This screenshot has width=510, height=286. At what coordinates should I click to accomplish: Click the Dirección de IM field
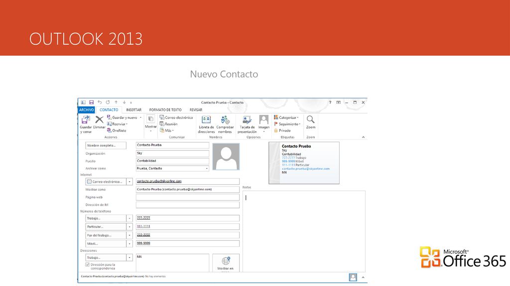(x=188, y=205)
